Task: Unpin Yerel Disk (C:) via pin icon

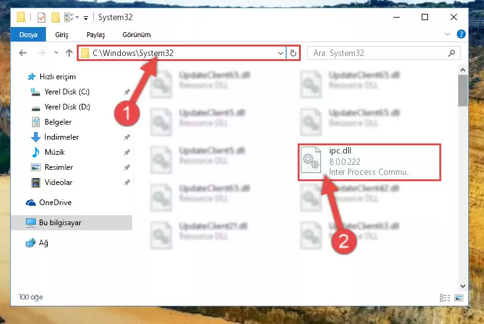Action: coord(127,92)
